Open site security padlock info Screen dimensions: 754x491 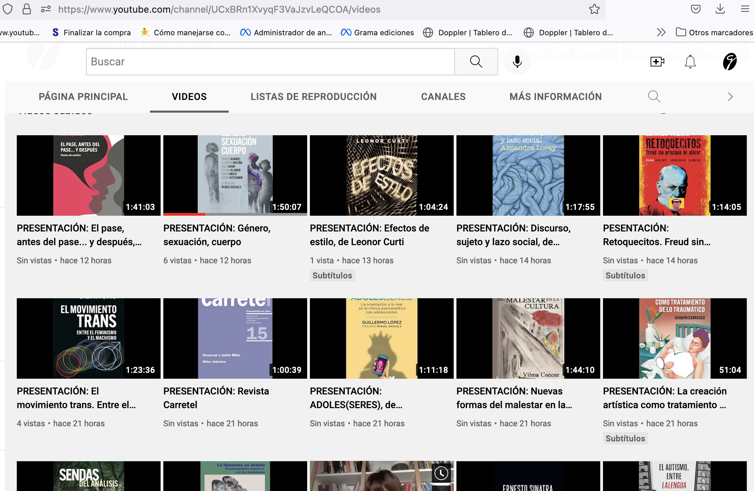click(x=26, y=9)
